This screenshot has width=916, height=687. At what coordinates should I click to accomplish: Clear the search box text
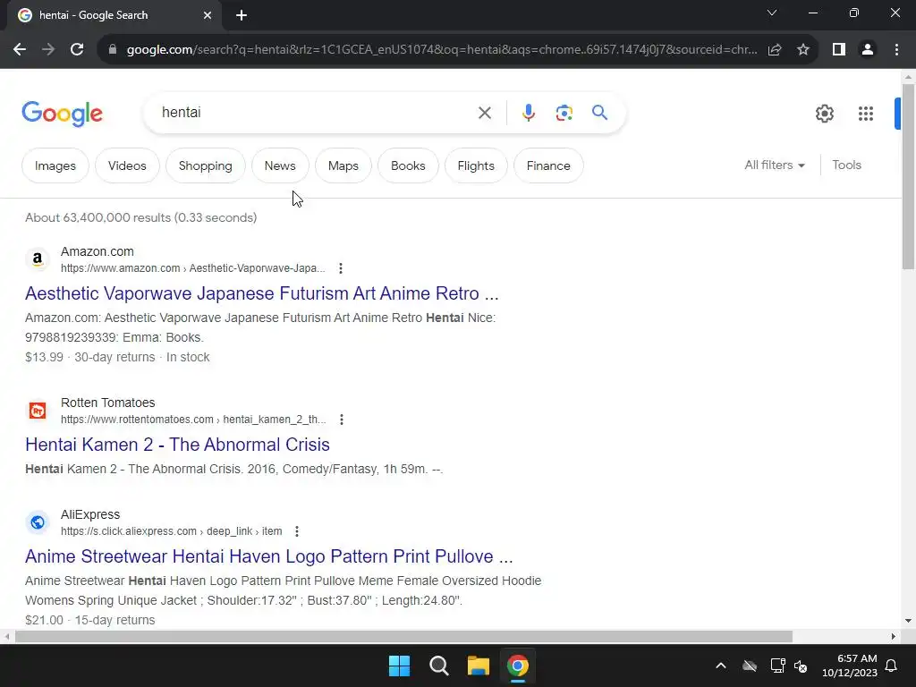pos(485,113)
